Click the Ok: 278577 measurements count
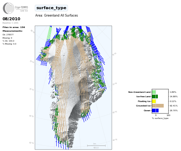 click(x=8, y=35)
